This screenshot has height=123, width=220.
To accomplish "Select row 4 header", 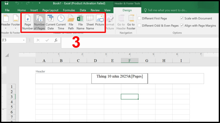I will 12,102.
